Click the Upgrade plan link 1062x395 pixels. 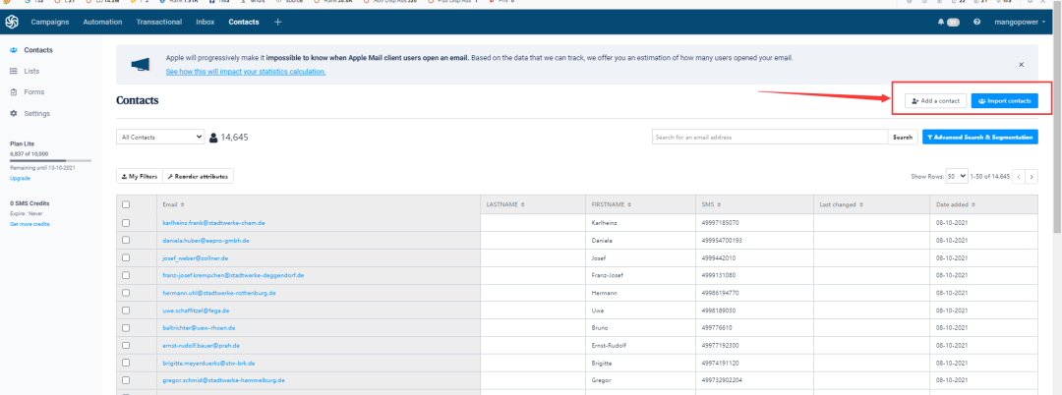21,179
